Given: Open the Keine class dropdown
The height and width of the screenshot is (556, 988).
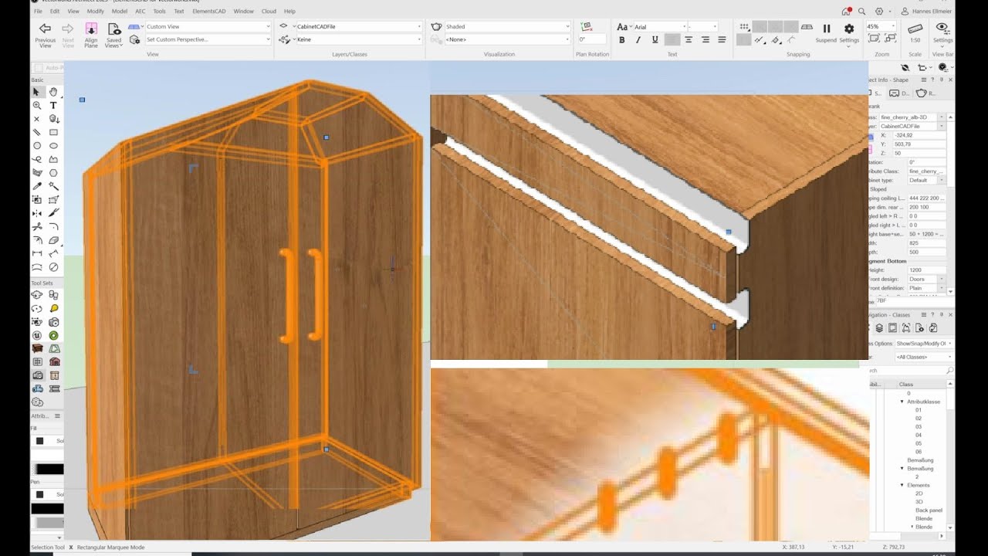Looking at the screenshot, I should 358,39.
